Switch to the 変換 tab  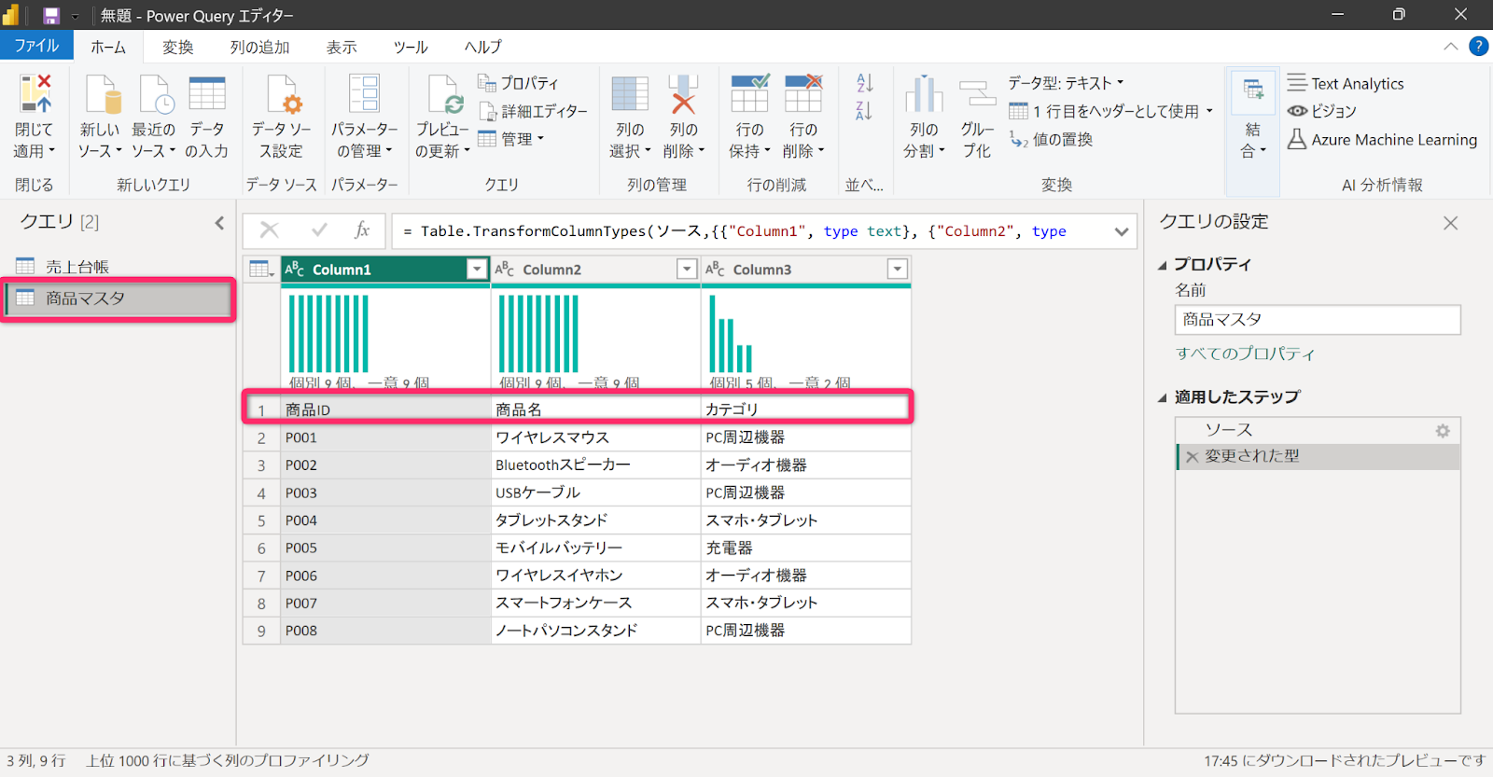click(x=178, y=47)
